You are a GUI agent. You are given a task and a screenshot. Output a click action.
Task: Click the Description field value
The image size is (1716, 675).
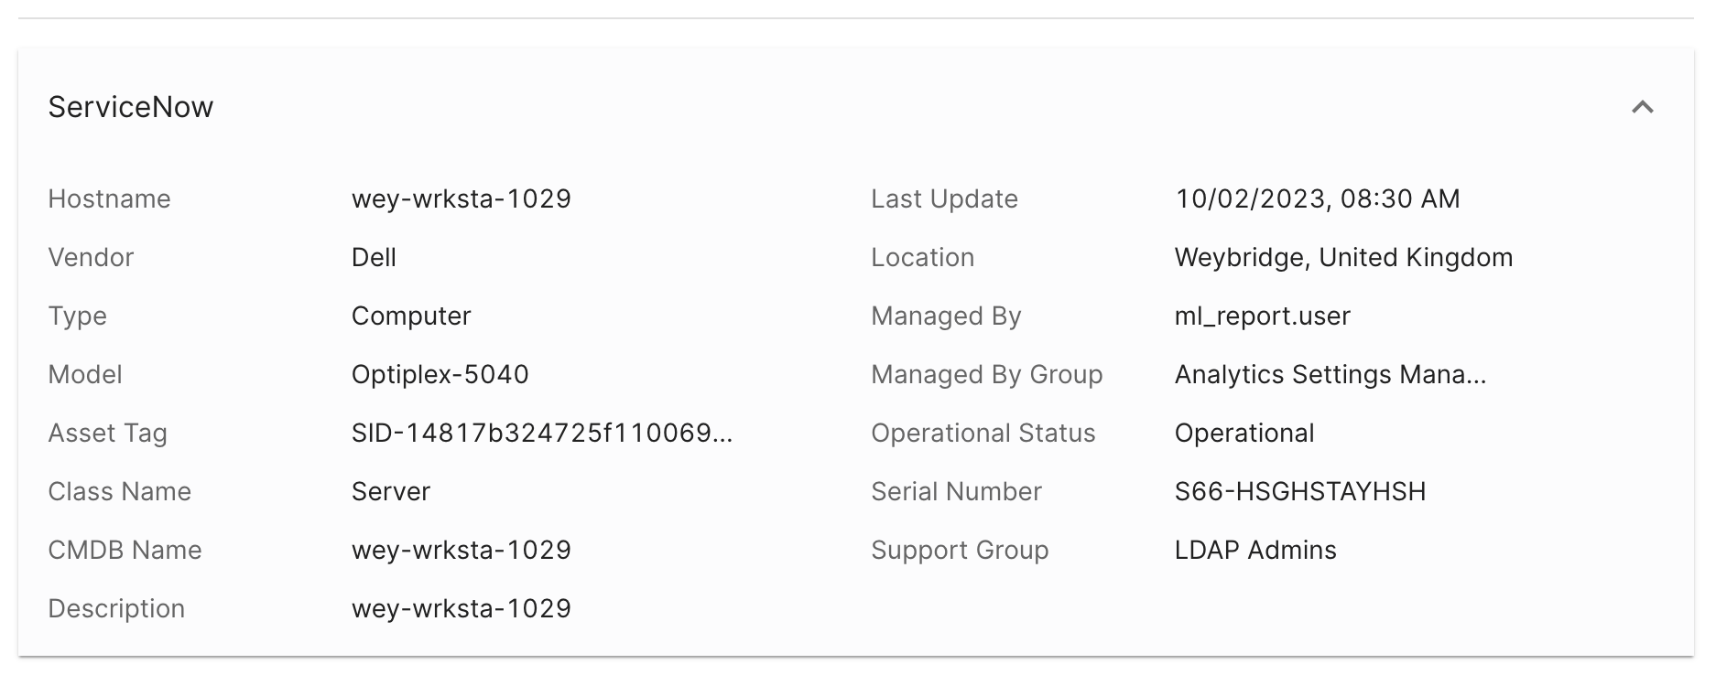coord(461,609)
